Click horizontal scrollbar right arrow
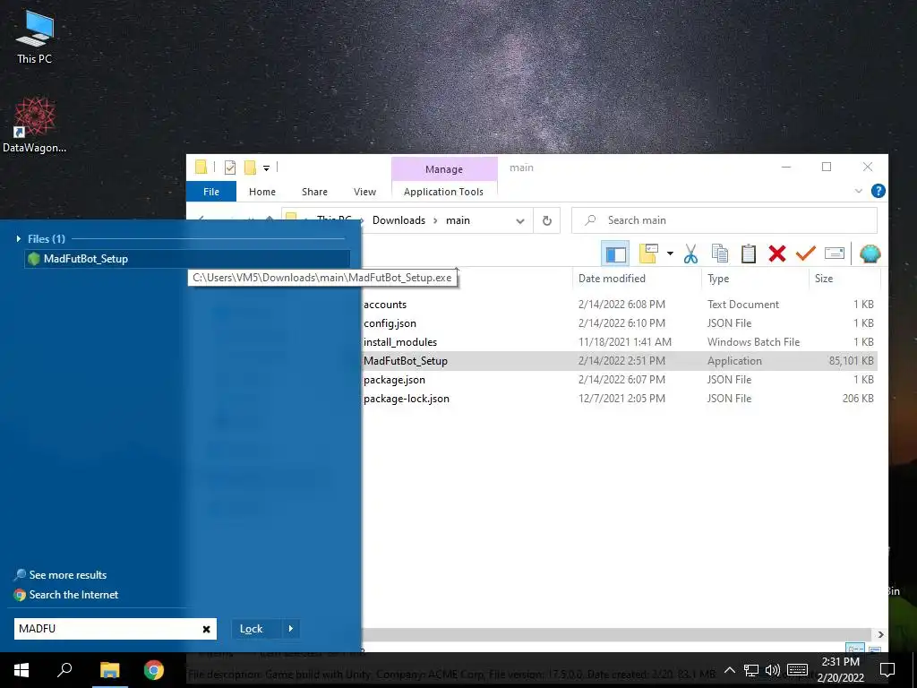The width and height of the screenshot is (917, 688). 881,635
